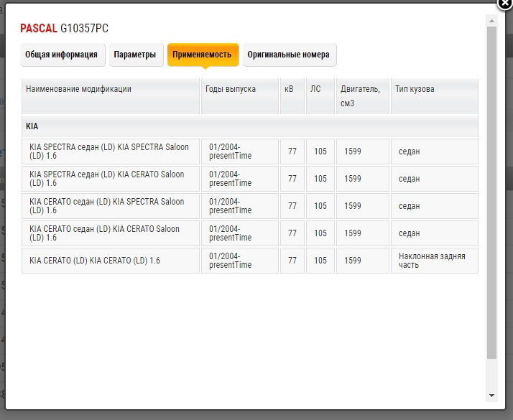
Task: Click the vertical scrollbar thumb
Action: pos(491,193)
